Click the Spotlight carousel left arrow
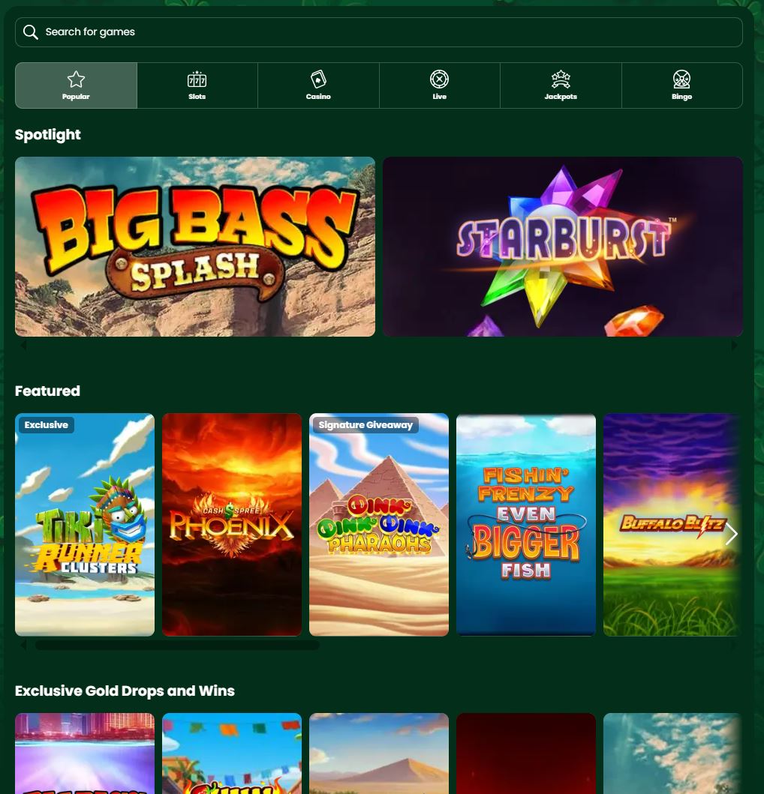Viewport: 764px width, 794px height. [23, 346]
